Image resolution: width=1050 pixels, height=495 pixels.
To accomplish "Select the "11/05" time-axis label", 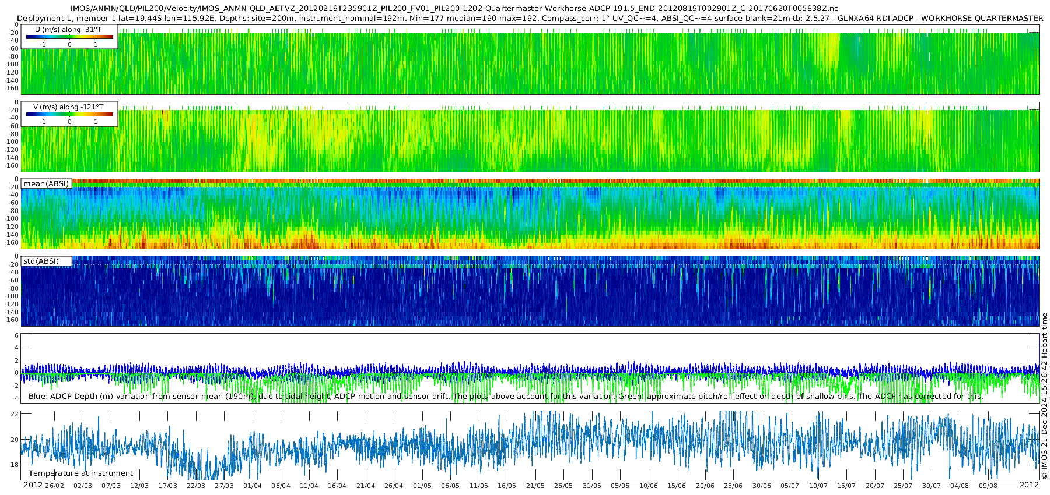I will 479,486.
